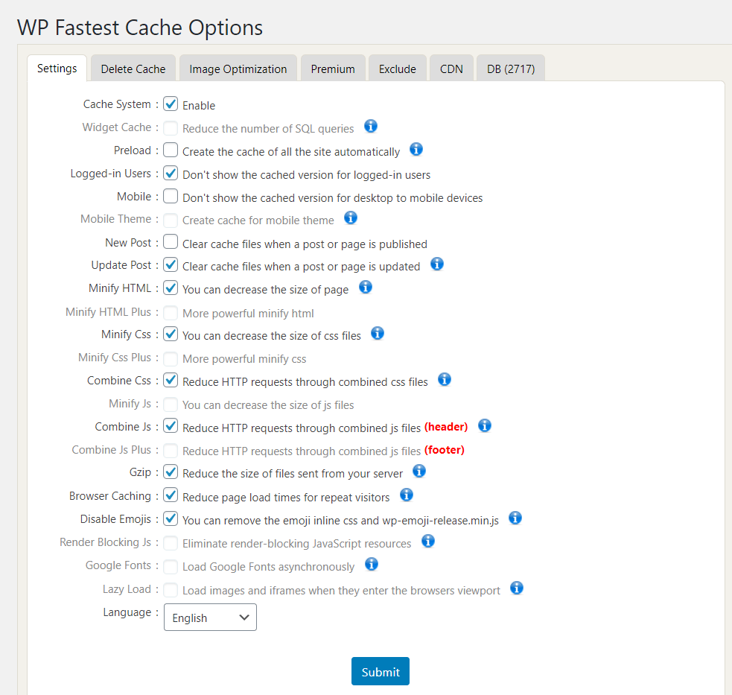Click the Combine Js Plus checkbox
Screen dimensions: 732x695
(171, 450)
